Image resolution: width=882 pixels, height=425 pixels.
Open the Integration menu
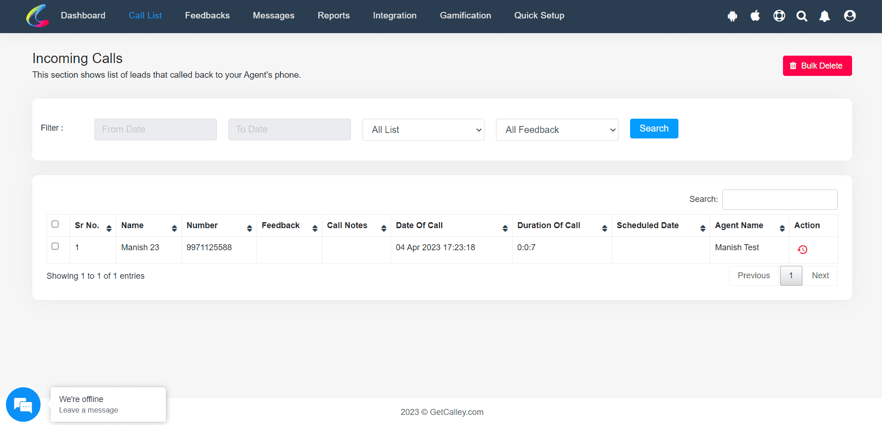tap(395, 16)
